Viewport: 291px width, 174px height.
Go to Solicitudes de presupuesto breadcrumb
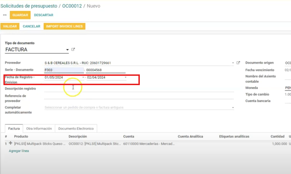click(x=29, y=6)
